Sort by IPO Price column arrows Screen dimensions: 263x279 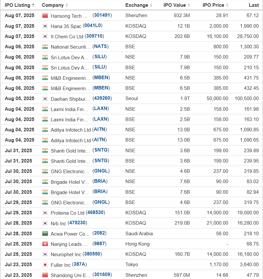click(x=227, y=5)
